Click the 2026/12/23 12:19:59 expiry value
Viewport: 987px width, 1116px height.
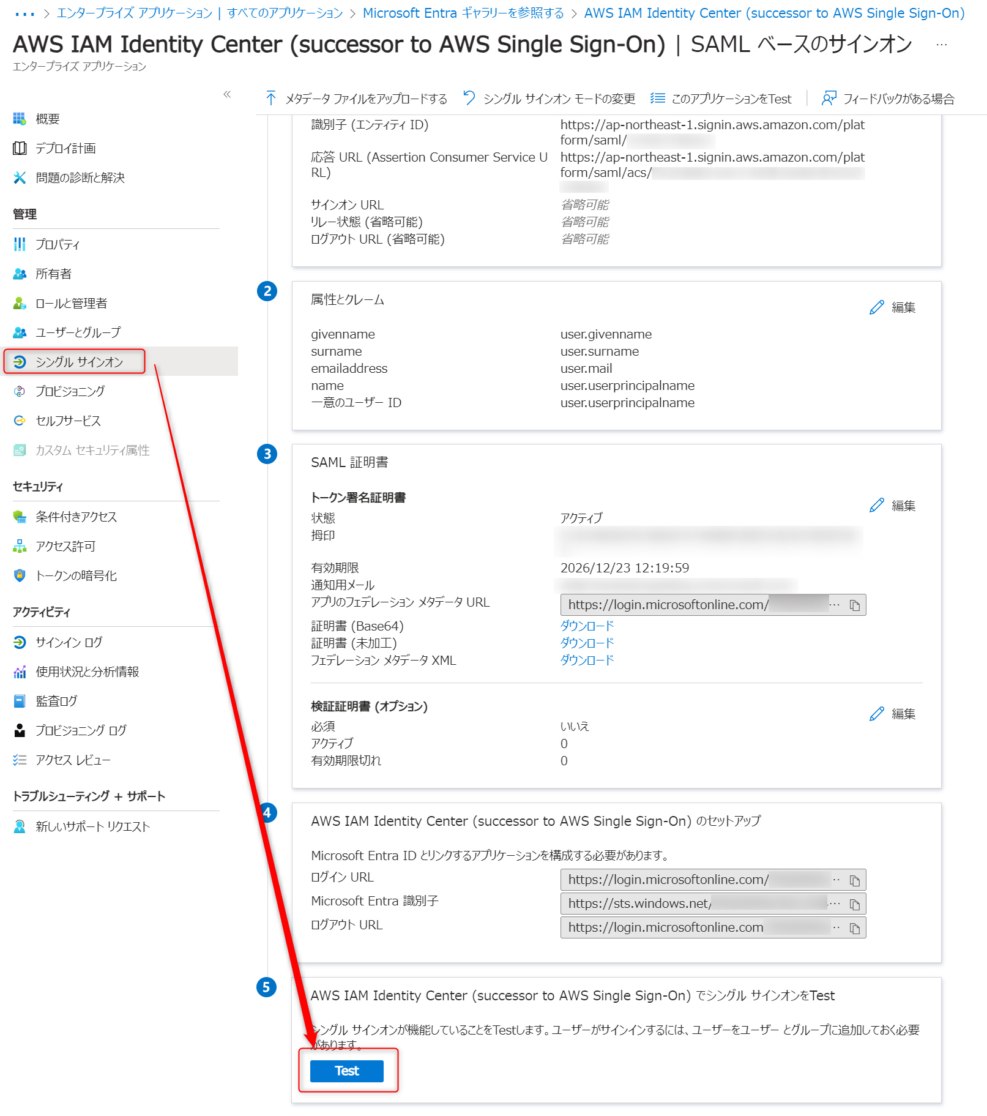pyautogui.click(x=625, y=568)
